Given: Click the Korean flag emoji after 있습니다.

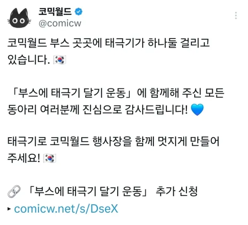Looking at the screenshot, I should pos(60,60).
